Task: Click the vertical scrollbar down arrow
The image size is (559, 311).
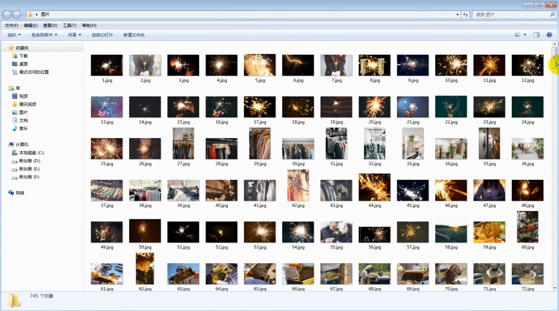Action: (x=554, y=288)
